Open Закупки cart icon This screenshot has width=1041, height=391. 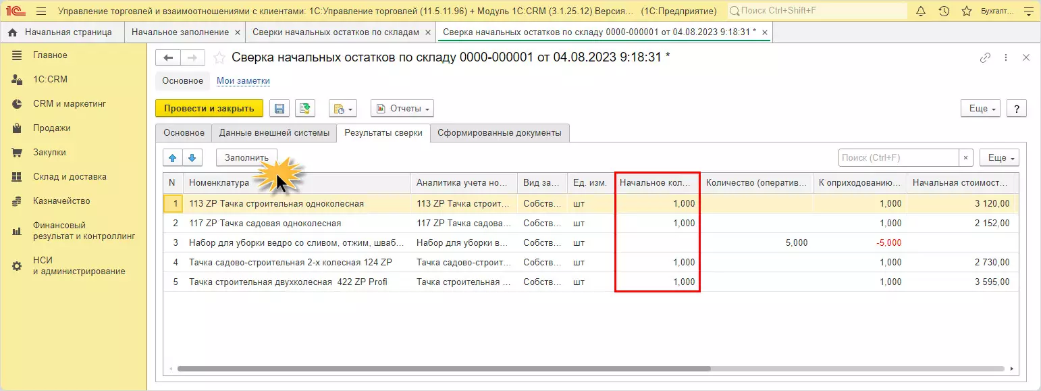coord(18,153)
